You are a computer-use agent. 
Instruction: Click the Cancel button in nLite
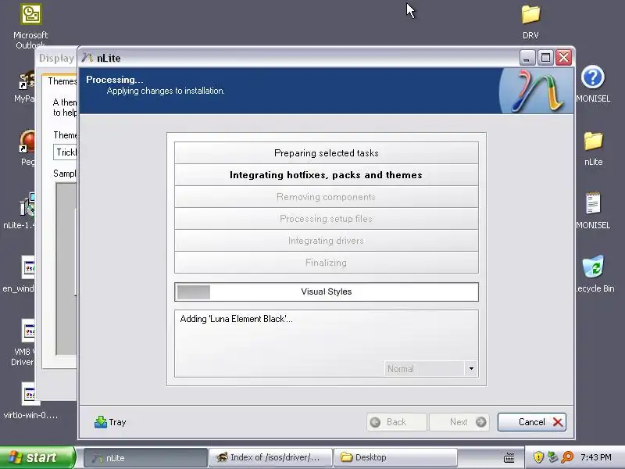tap(532, 422)
